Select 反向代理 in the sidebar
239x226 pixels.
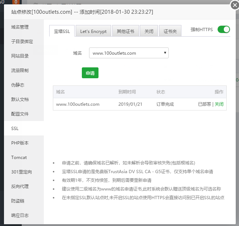(20, 187)
